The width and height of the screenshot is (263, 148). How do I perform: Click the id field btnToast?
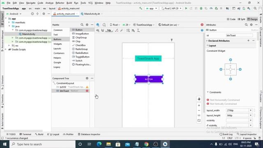tap(239, 35)
